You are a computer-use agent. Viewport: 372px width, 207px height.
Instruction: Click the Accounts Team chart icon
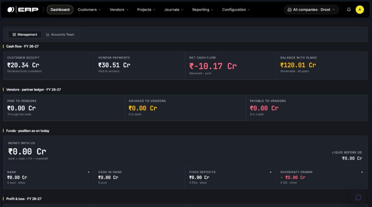point(48,35)
